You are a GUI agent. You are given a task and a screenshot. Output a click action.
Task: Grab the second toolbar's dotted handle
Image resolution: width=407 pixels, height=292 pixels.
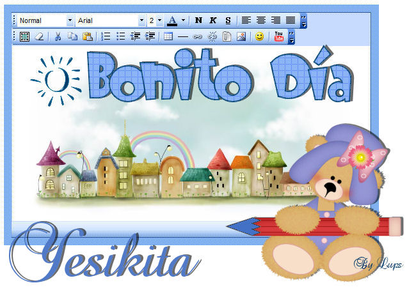pos(14,36)
